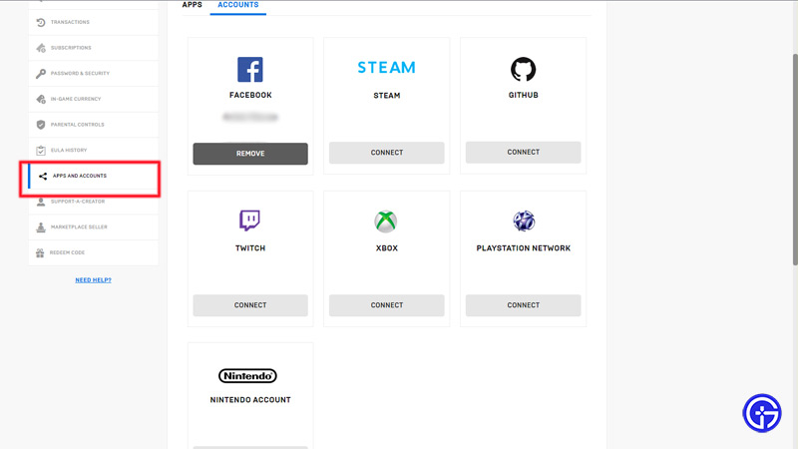The width and height of the screenshot is (798, 449).
Task: Go to Parental Controls in sidebar
Action: pyautogui.click(x=78, y=125)
